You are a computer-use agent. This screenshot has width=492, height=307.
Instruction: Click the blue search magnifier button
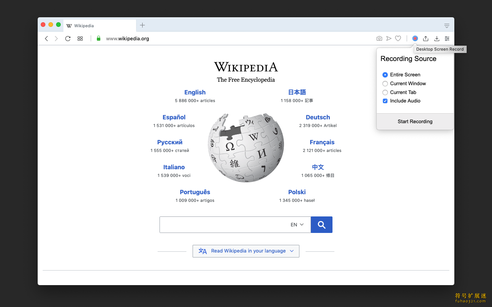click(322, 225)
